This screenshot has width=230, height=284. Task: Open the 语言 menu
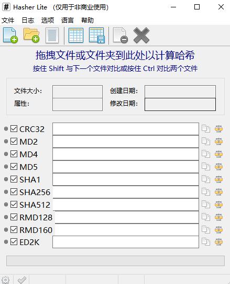tap(68, 21)
